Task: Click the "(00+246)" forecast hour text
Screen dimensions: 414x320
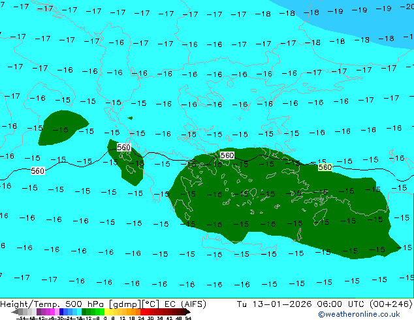Action: 390,304
